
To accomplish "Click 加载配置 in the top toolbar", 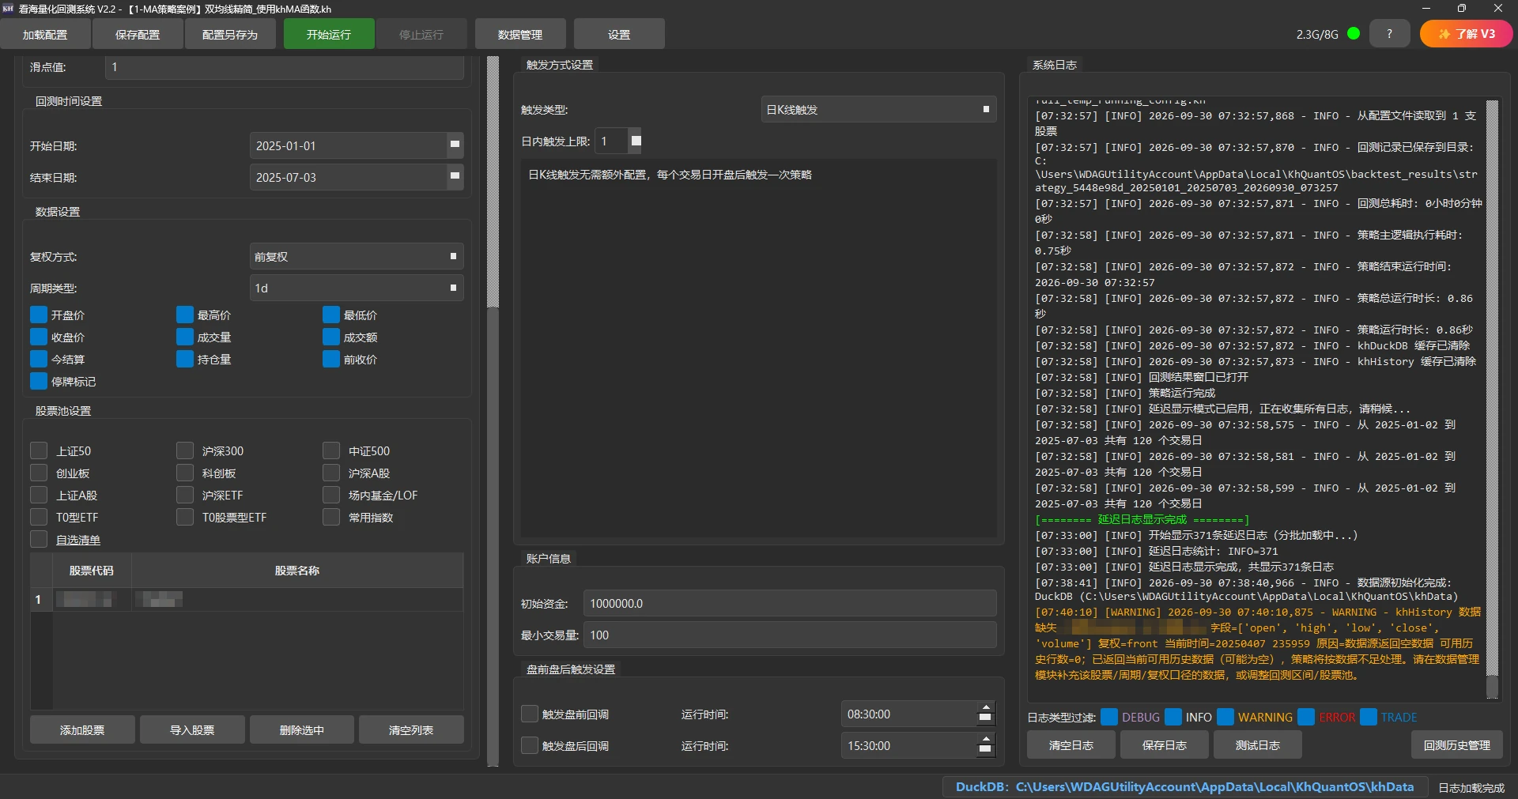I will (x=45, y=34).
